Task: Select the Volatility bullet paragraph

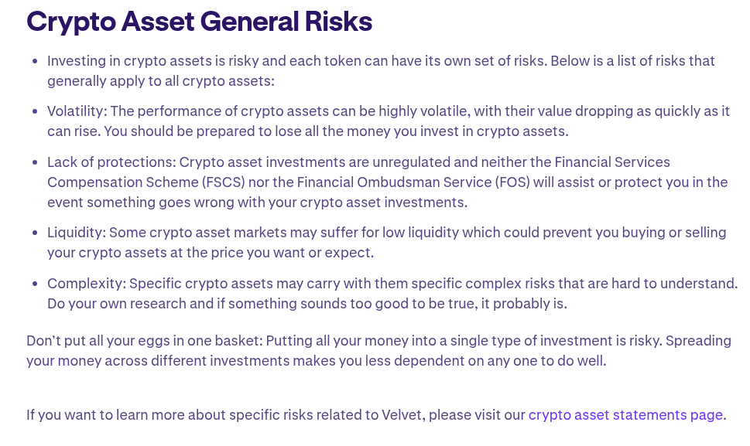Action: [x=387, y=121]
